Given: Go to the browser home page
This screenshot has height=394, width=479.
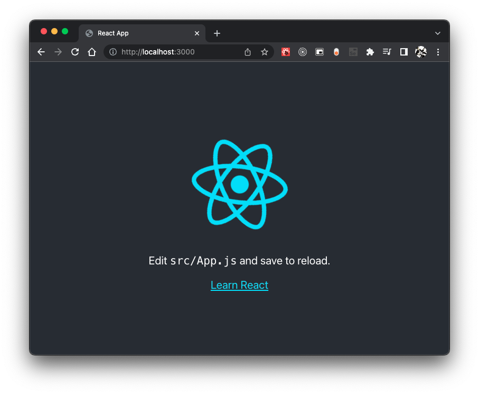Looking at the screenshot, I should (x=92, y=52).
